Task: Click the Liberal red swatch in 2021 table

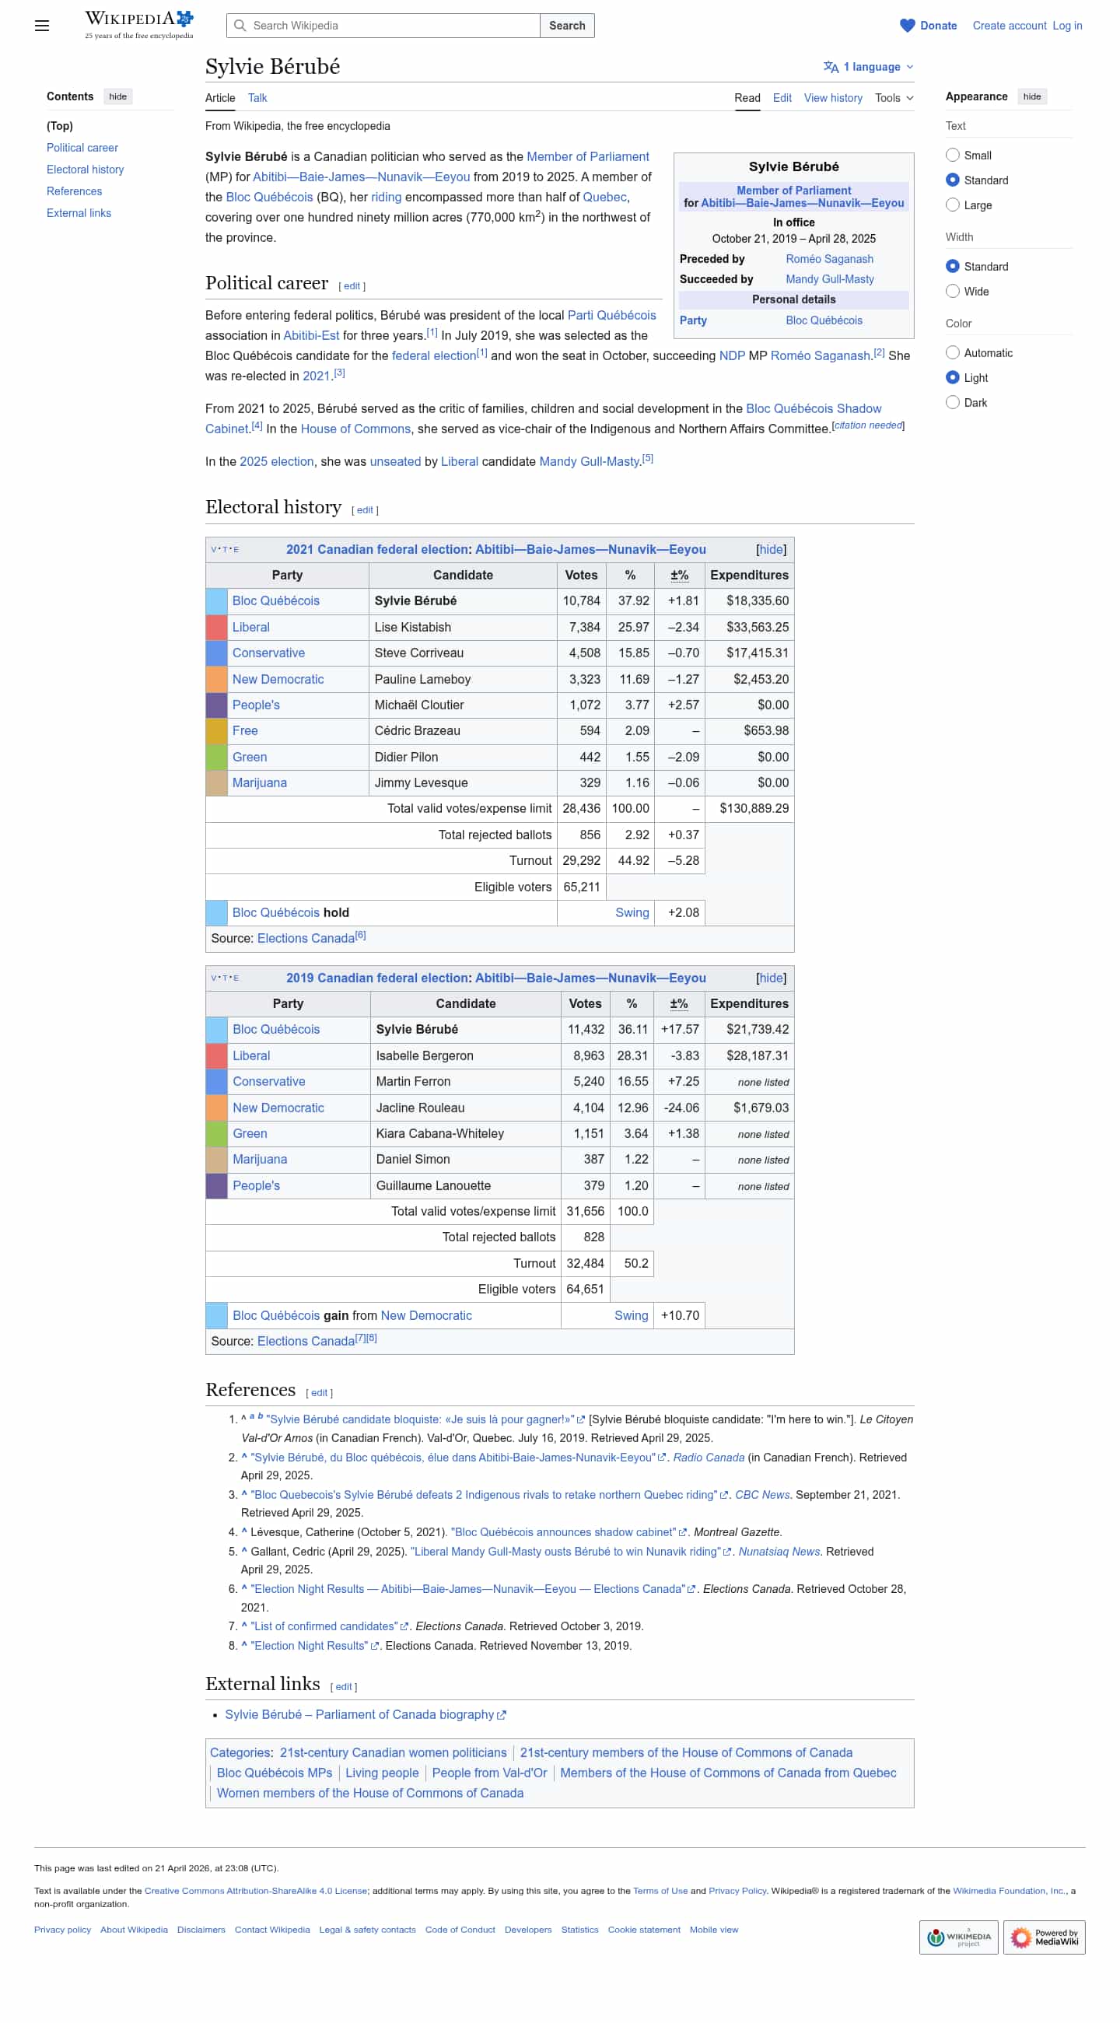Action: [216, 628]
